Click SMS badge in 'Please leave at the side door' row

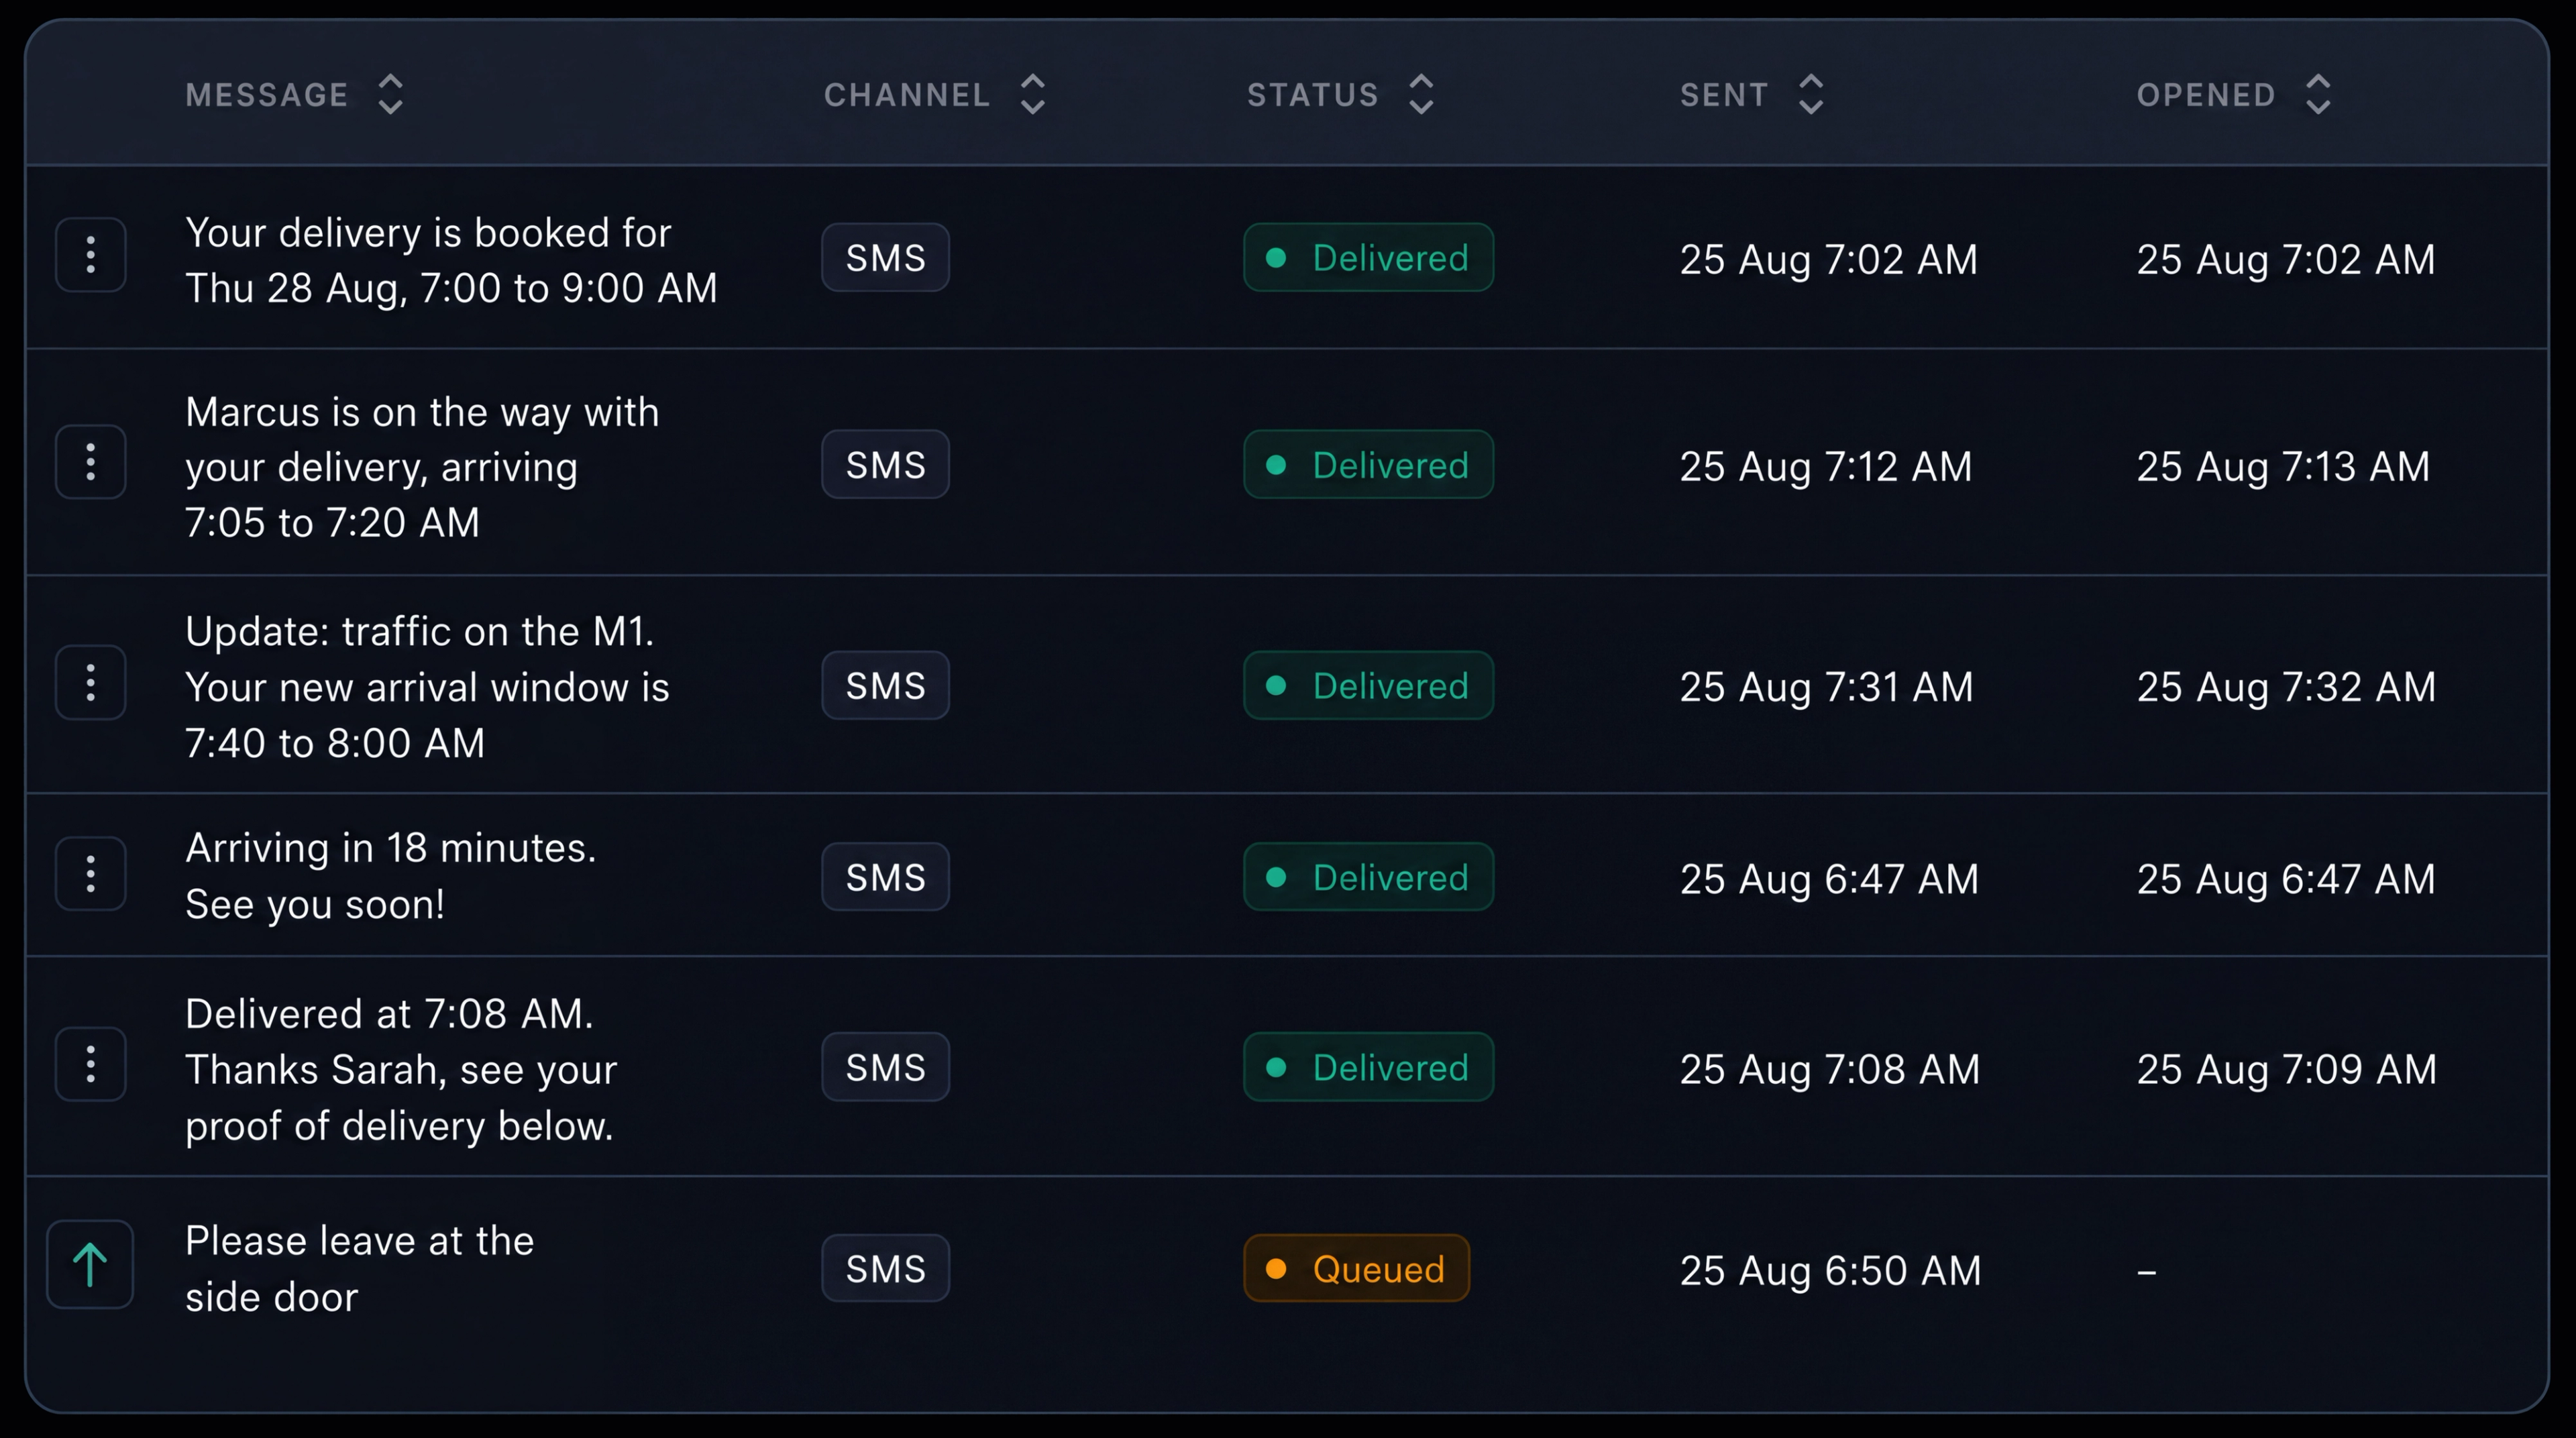(x=886, y=1268)
